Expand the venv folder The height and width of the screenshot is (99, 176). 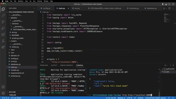[x=13, y=50]
